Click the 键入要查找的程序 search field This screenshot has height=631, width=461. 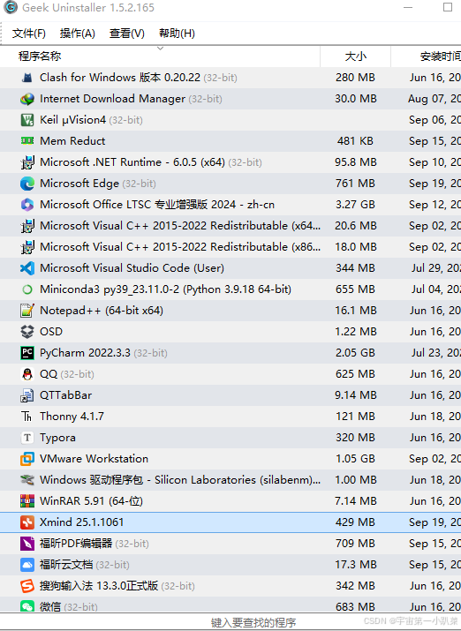[x=253, y=622]
